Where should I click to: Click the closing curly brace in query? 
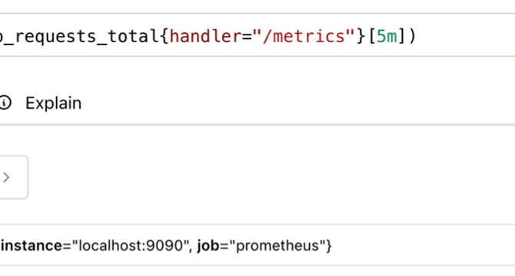[361, 36]
